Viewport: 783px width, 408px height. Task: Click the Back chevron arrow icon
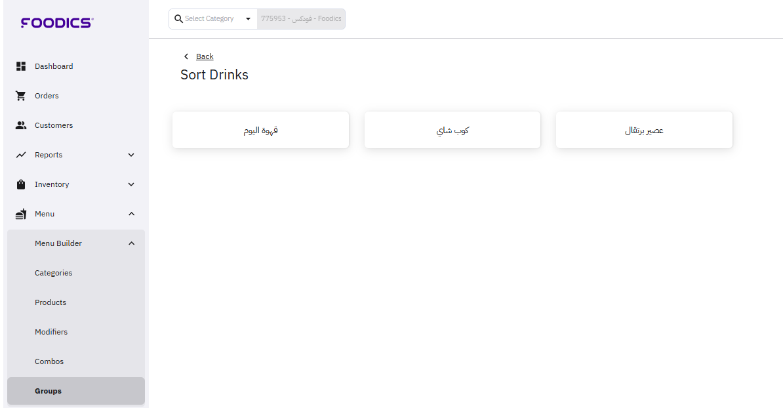[x=186, y=56]
